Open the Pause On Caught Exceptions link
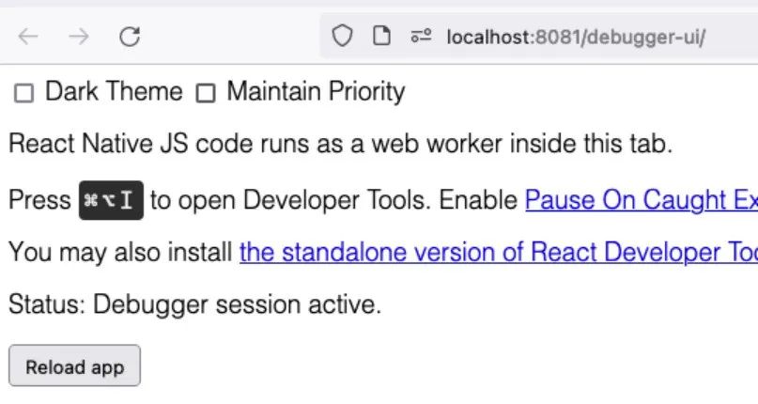 click(642, 200)
